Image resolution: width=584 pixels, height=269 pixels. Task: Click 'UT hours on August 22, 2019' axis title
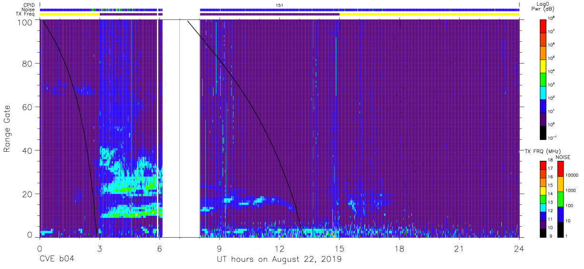click(x=279, y=260)
